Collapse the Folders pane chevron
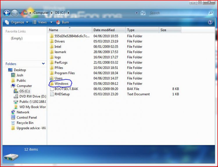This screenshot has height=167, width=218. click(x=43, y=64)
